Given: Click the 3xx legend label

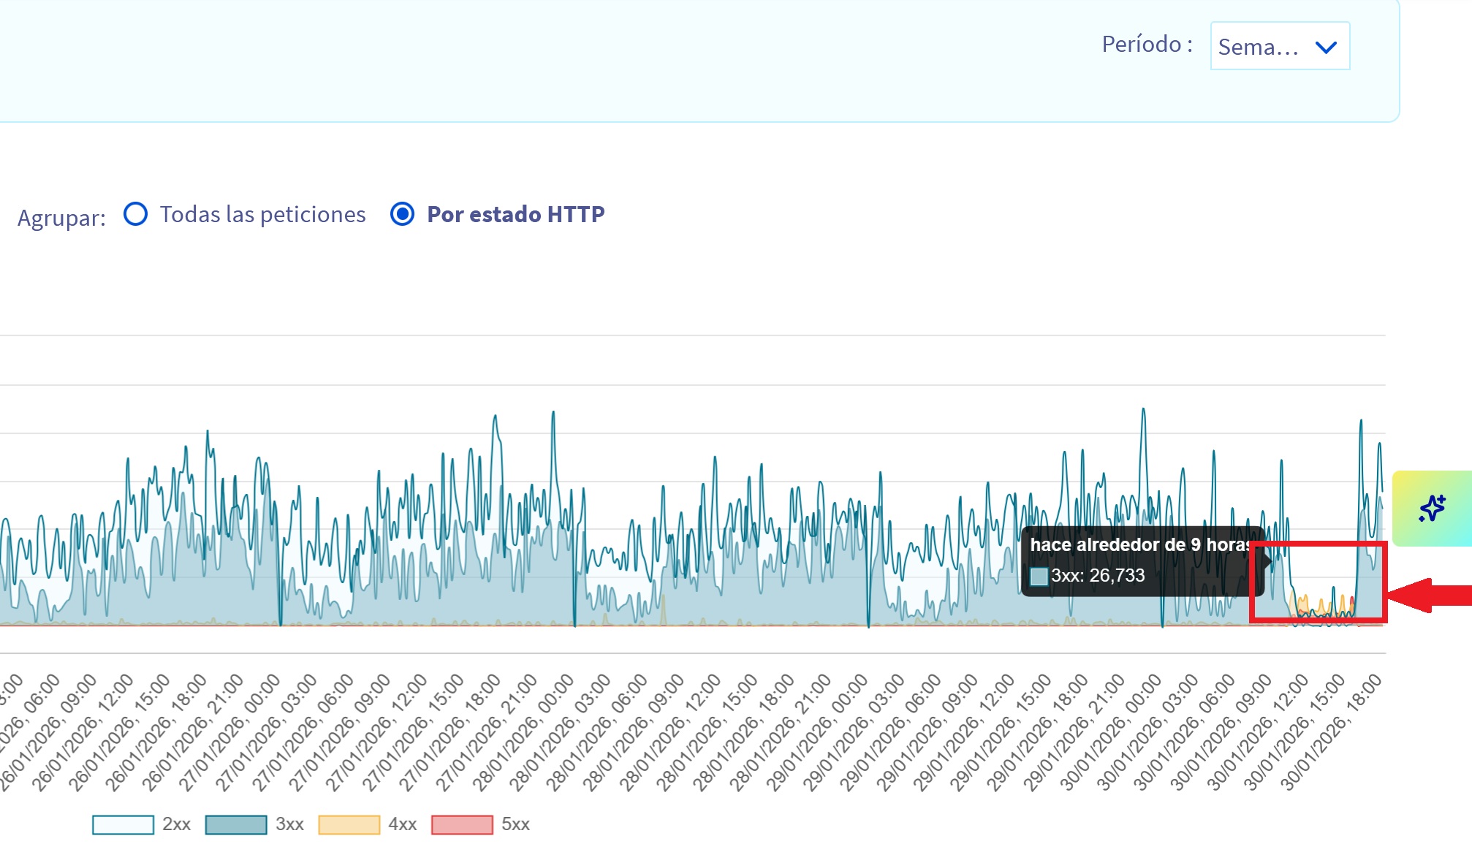Looking at the screenshot, I should (289, 824).
